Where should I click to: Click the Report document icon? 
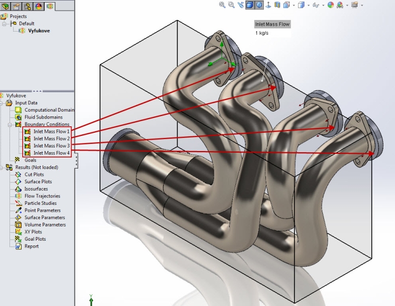click(x=18, y=246)
